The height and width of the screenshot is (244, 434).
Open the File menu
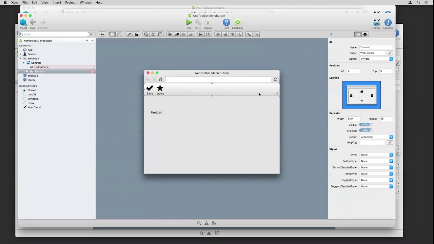click(x=25, y=2)
